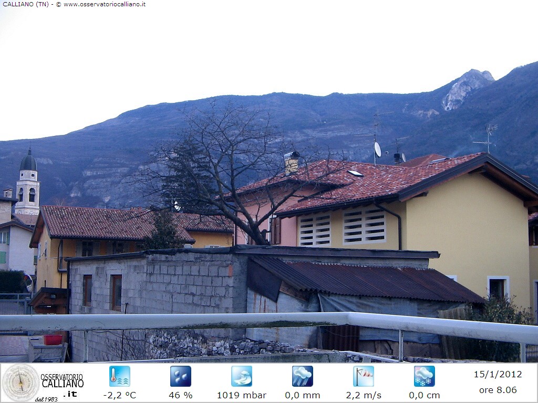
Task: Select the 2,2 m/s wind speed value
Action: [x=364, y=395]
